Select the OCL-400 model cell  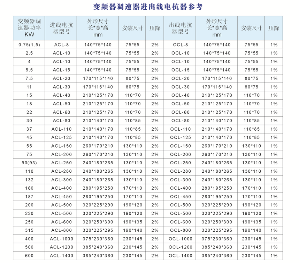(181, 188)
